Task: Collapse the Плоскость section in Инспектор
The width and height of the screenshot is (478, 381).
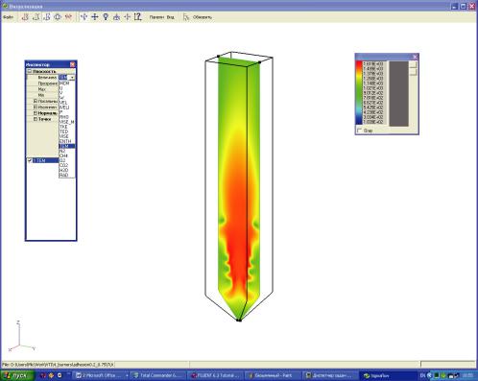Action: click(x=30, y=71)
